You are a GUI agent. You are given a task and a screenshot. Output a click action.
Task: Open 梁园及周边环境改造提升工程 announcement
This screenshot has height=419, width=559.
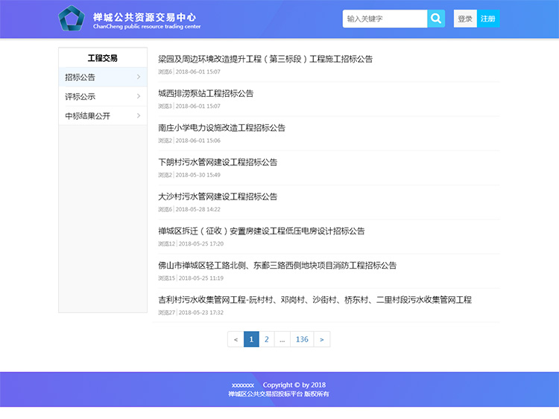coord(265,59)
